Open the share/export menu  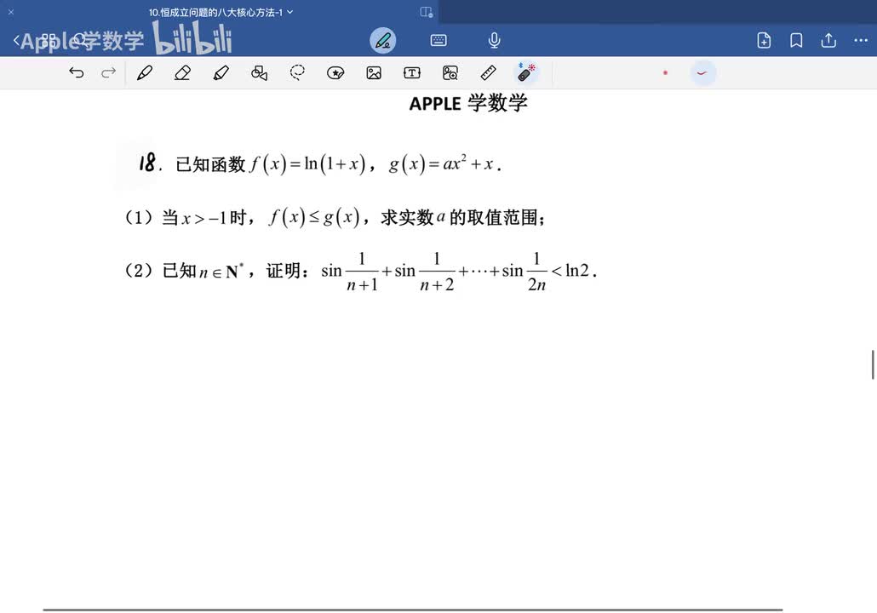[828, 40]
